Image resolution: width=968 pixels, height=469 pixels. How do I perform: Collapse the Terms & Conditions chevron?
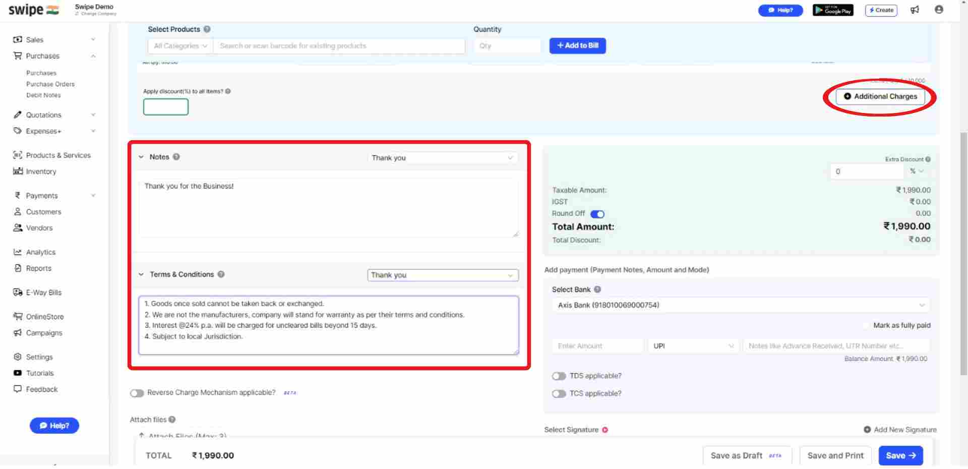point(141,274)
